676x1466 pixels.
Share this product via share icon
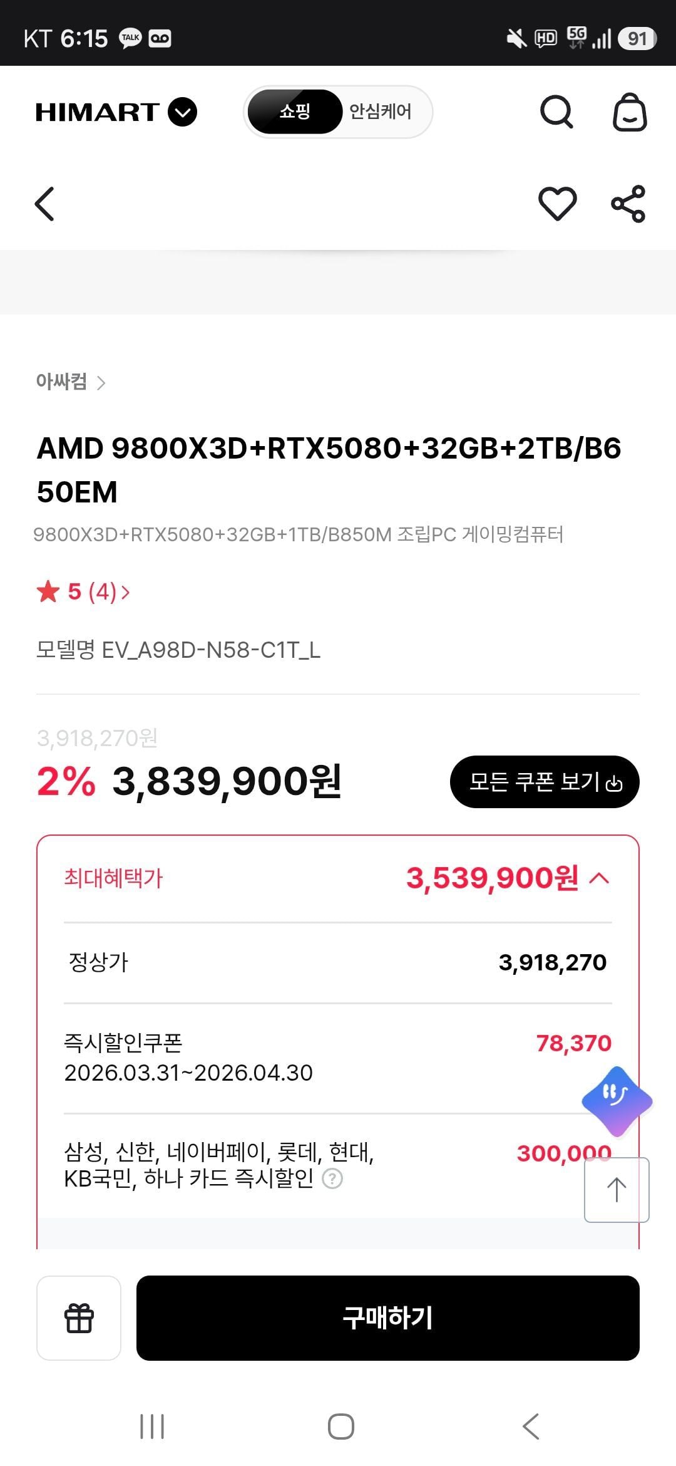tap(628, 204)
